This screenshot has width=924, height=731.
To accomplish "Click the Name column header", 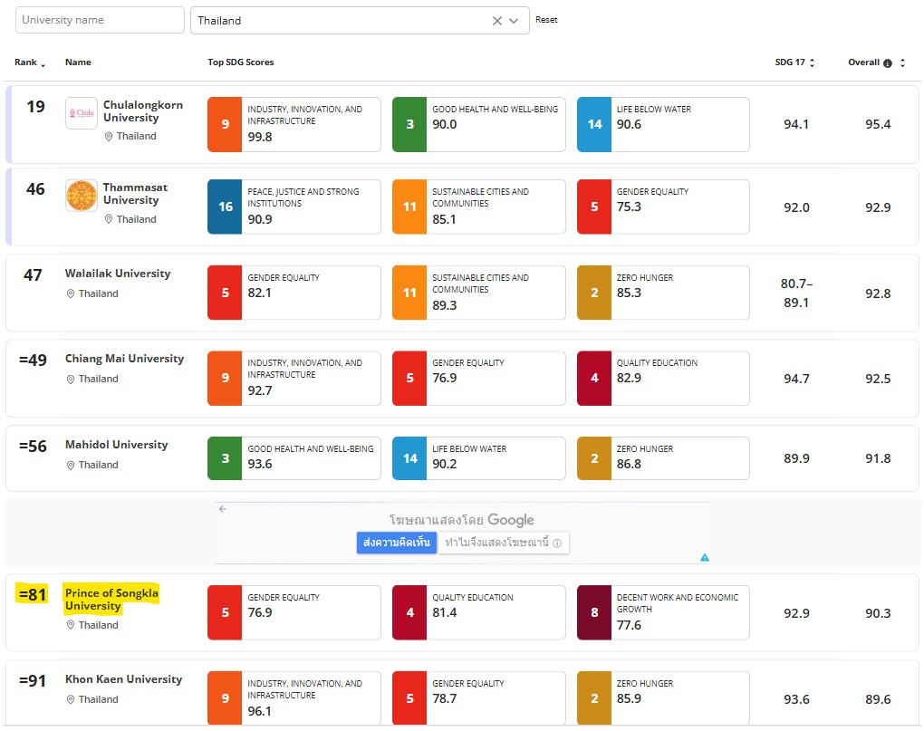I will point(78,63).
